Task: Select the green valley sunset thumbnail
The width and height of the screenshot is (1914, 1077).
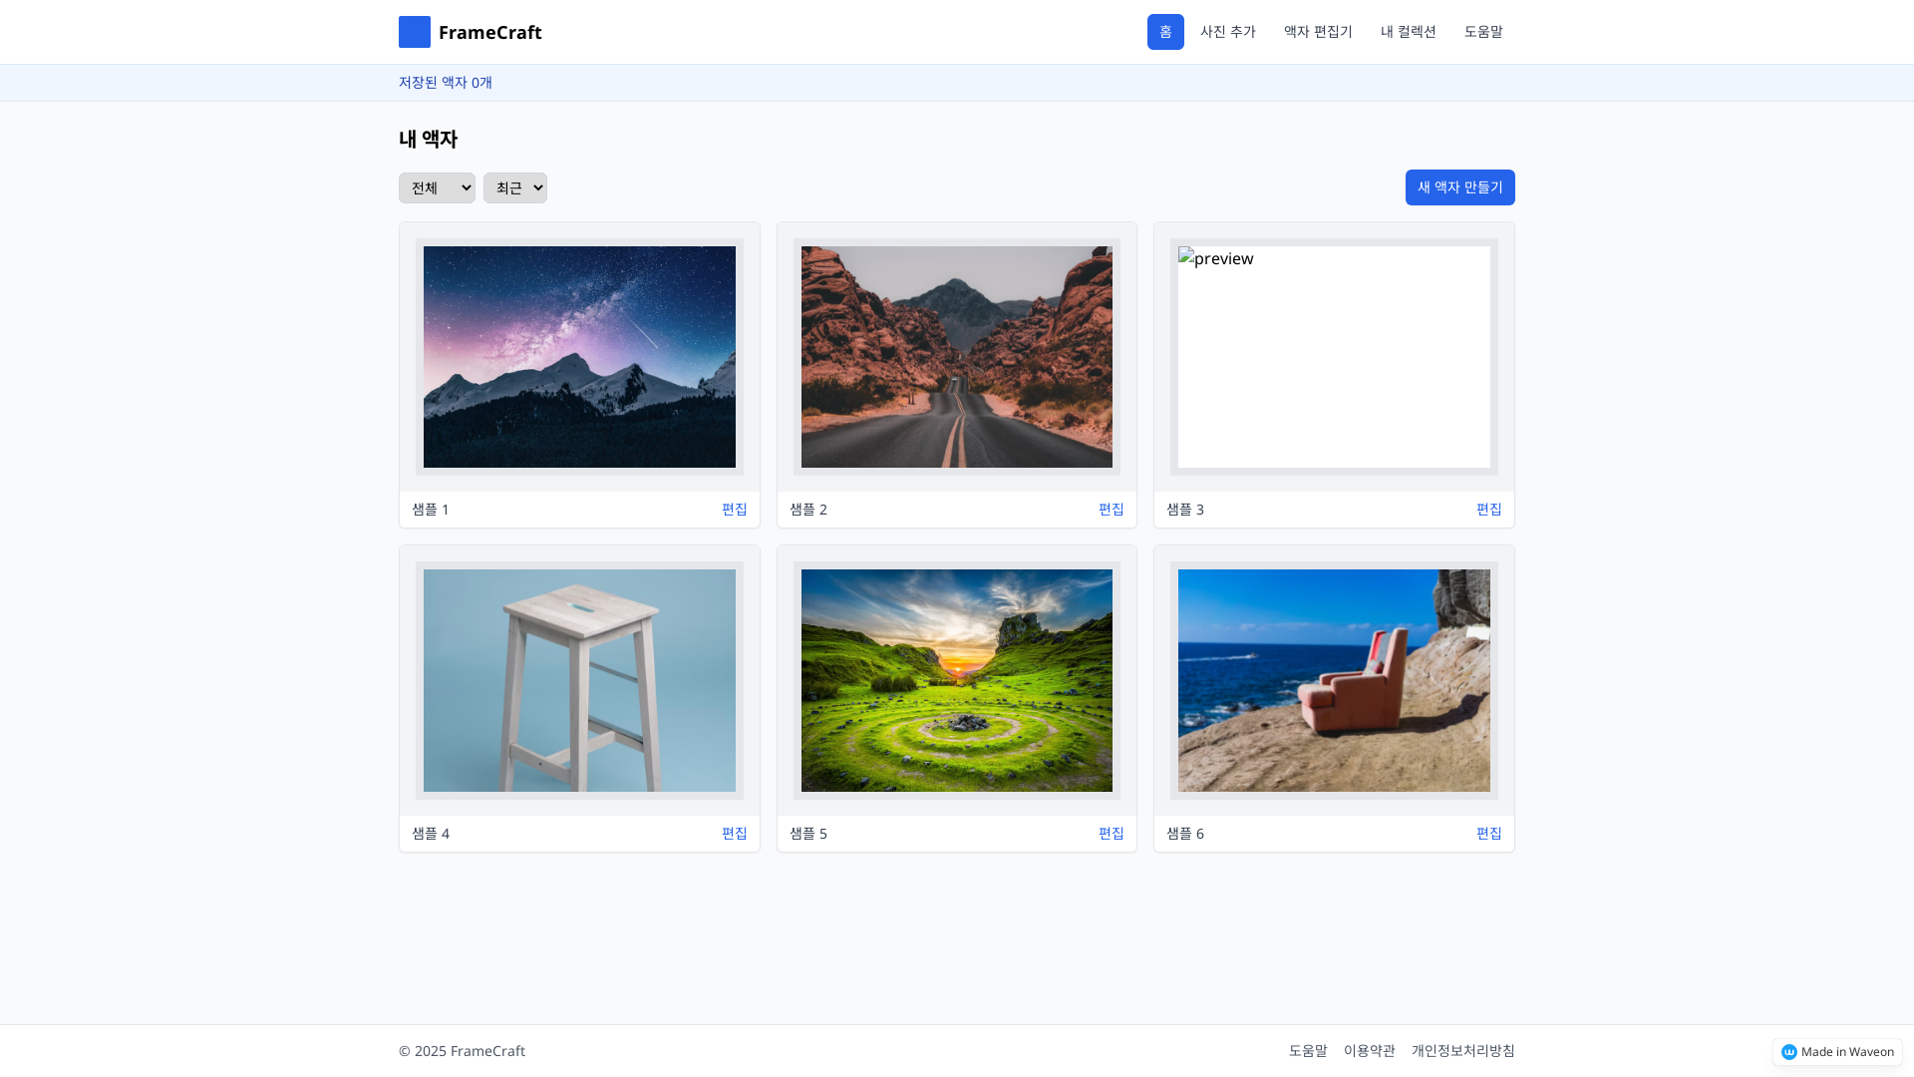Action: pos(956,680)
